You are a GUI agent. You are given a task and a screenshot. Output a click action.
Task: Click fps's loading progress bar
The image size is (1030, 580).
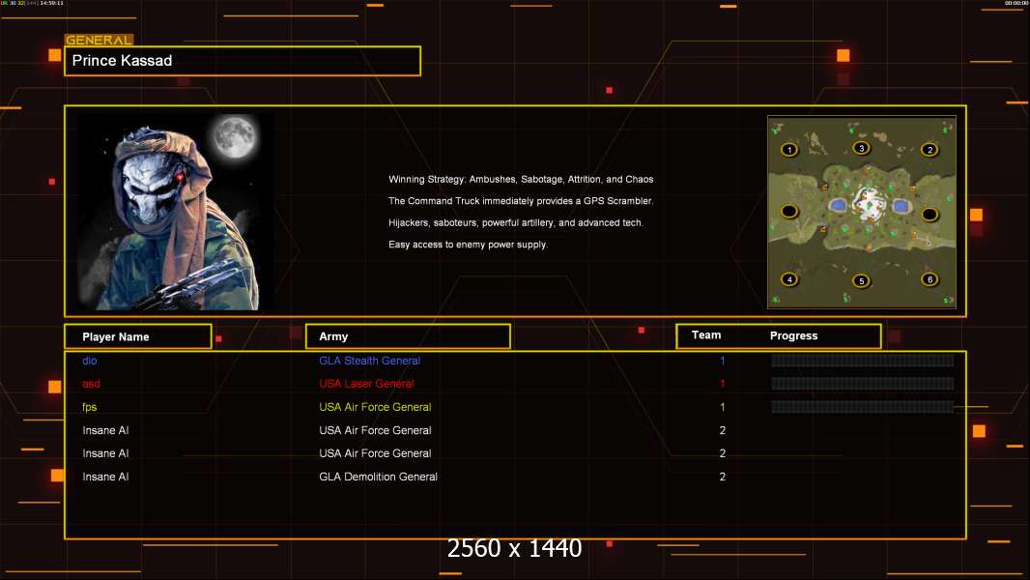863,407
